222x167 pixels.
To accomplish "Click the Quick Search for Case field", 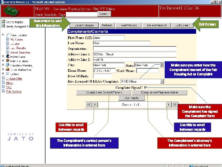I will (x=81, y=14).
